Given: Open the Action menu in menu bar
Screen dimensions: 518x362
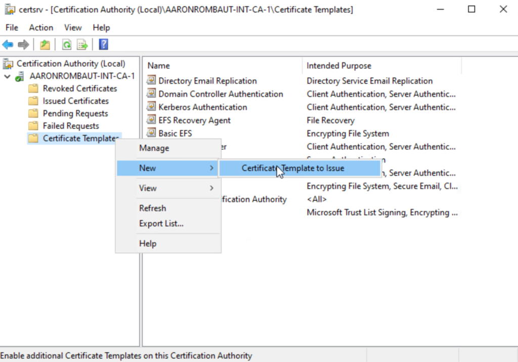Looking at the screenshot, I should pos(40,28).
